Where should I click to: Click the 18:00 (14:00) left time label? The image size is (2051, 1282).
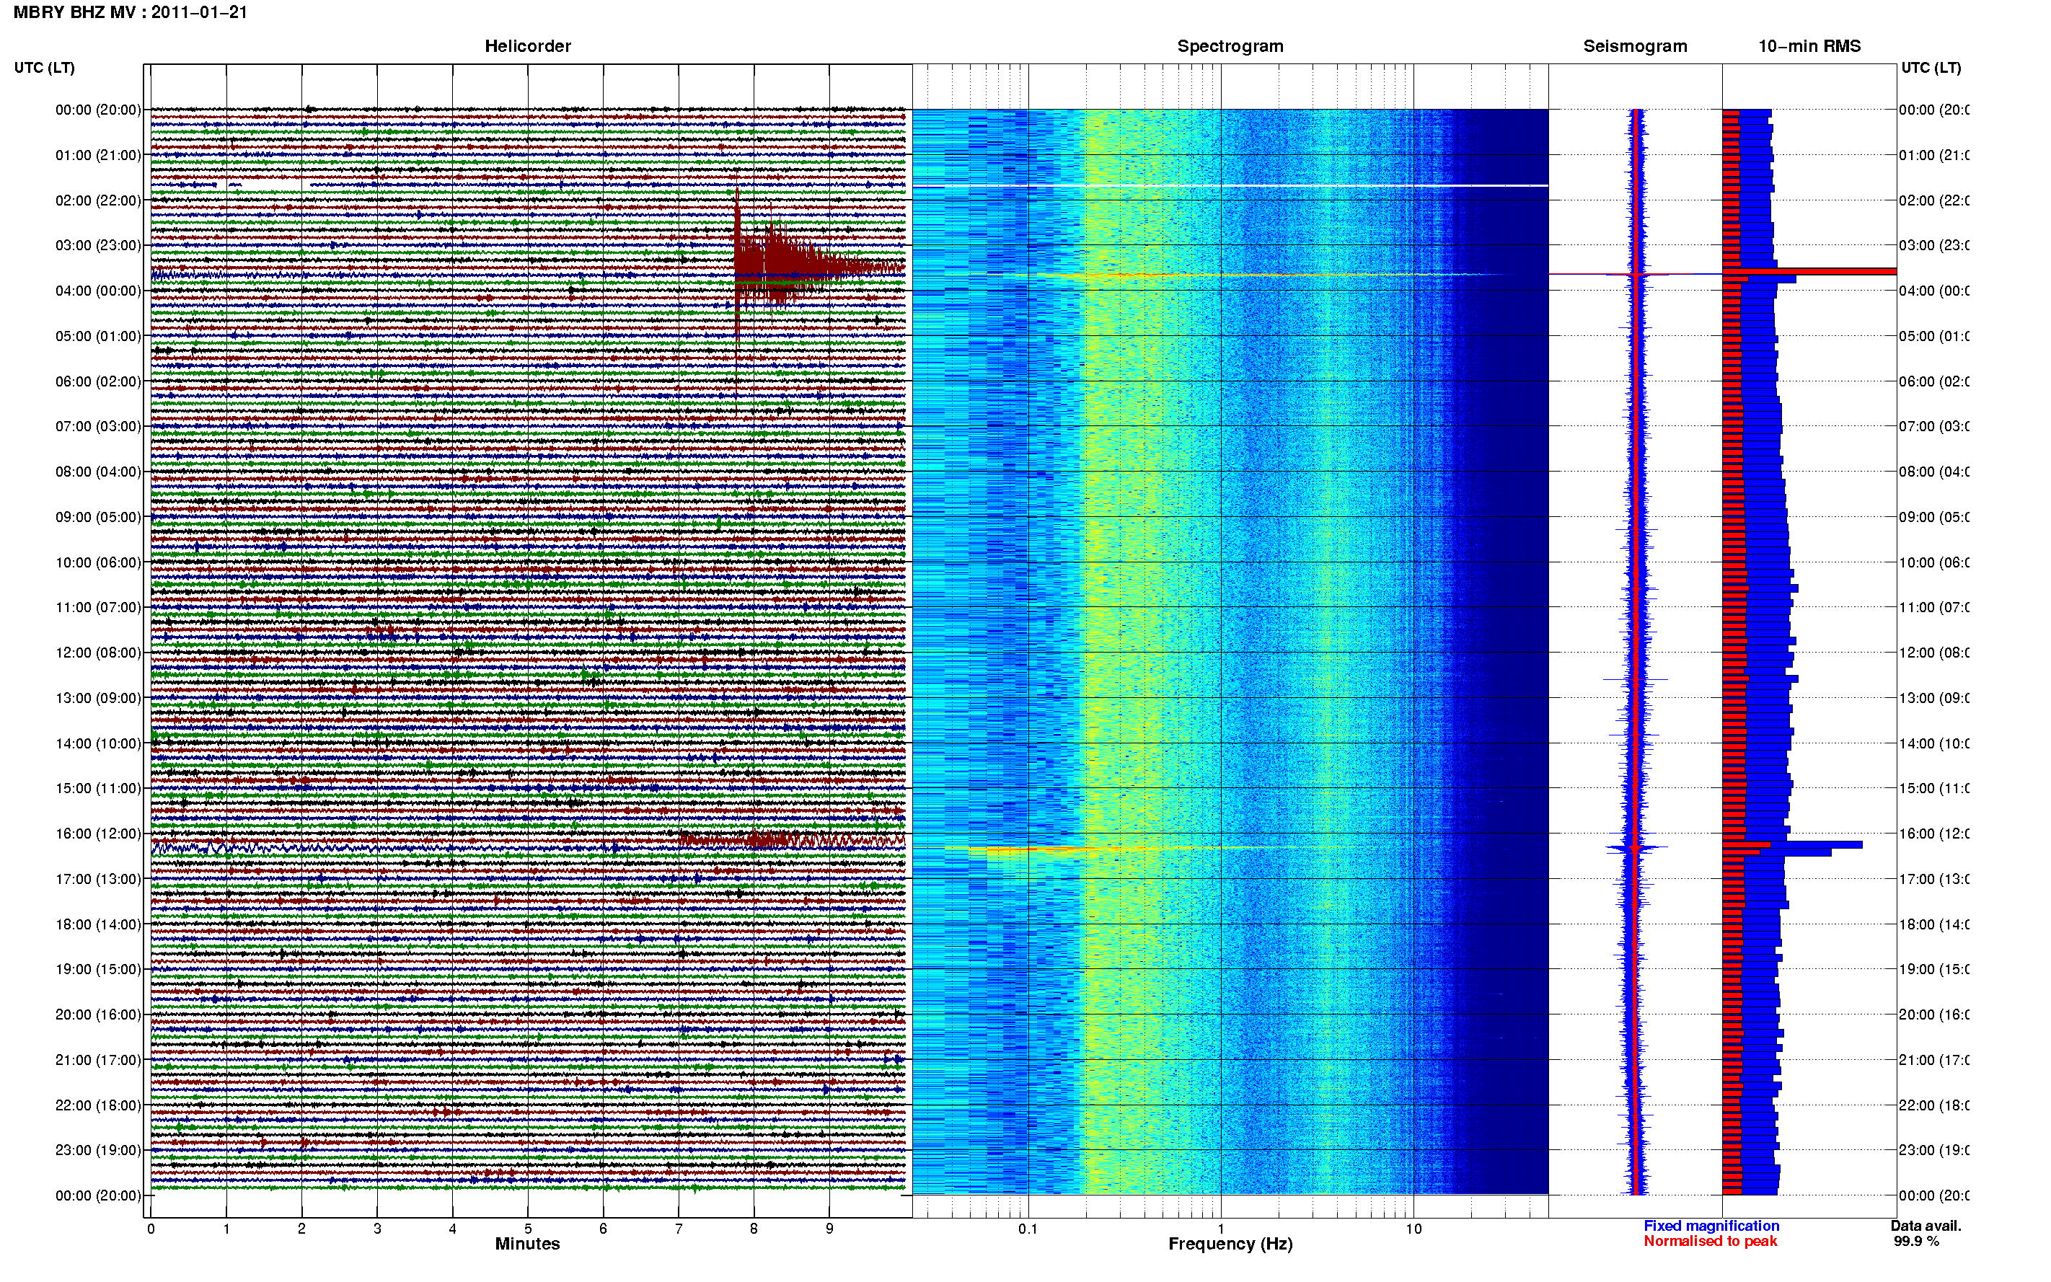pos(98,924)
